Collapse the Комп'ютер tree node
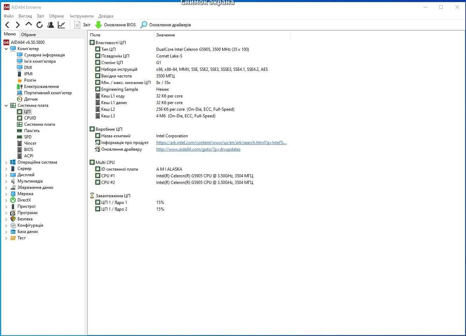Screen dimensions: 466x336 [x=6, y=49]
